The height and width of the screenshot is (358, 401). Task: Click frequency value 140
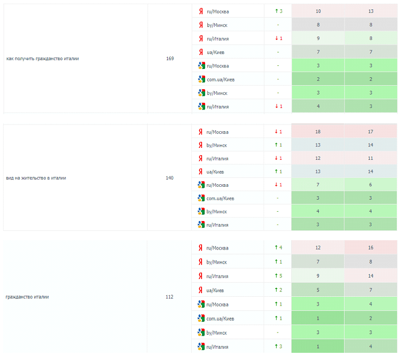(169, 178)
